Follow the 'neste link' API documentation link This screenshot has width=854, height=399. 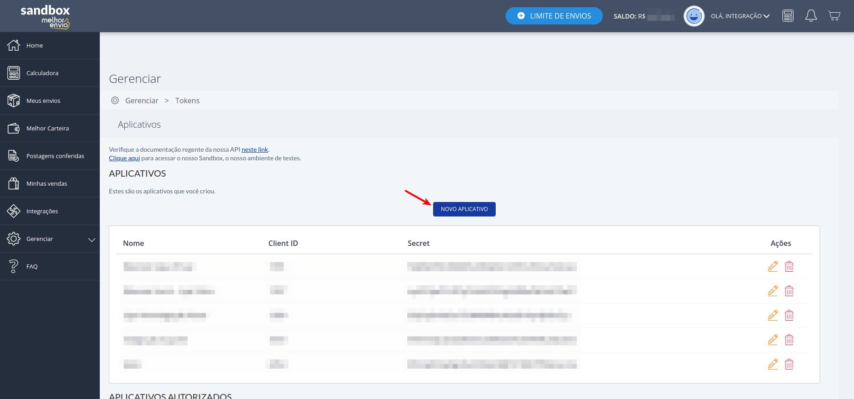(254, 149)
